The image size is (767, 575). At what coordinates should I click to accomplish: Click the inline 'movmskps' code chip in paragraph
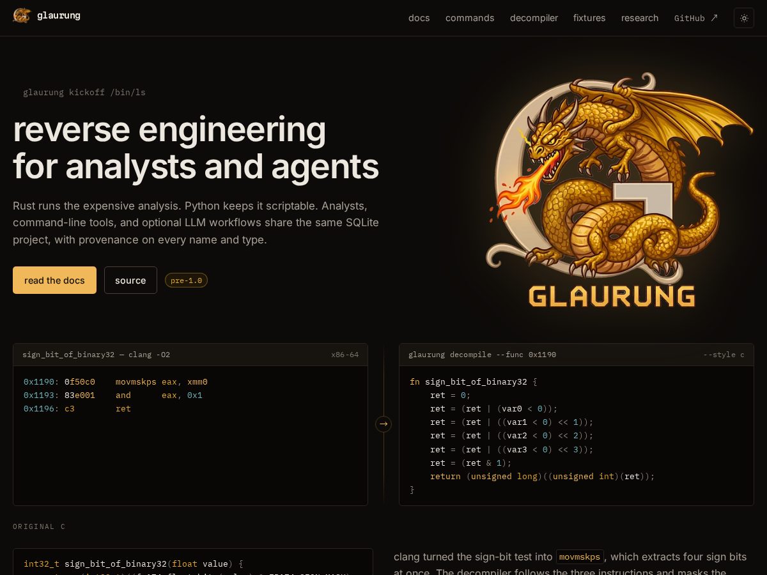[580, 557]
